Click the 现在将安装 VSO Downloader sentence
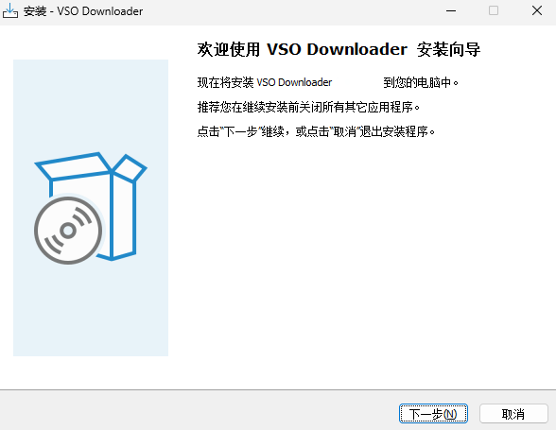This screenshot has width=556, height=430. click(265, 82)
